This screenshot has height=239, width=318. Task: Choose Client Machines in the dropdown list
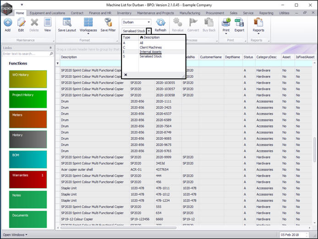(151, 47)
